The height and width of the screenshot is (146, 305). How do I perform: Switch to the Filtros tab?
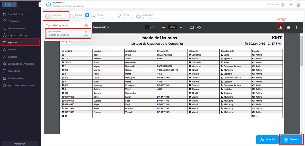click(x=80, y=16)
